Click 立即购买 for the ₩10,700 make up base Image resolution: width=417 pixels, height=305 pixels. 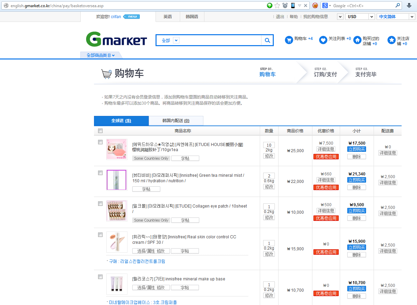[357, 289]
